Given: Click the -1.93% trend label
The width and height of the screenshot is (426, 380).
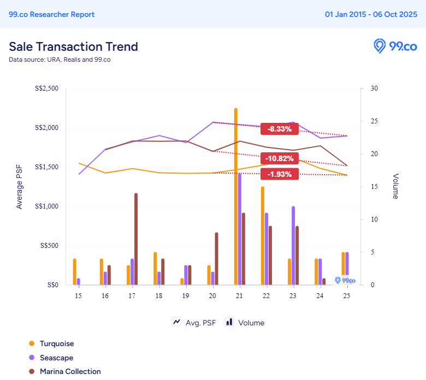Looking at the screenshot, I should tap(280, 174).
